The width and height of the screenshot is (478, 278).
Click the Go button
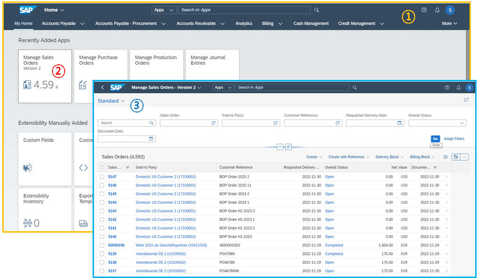coord(435,139)
